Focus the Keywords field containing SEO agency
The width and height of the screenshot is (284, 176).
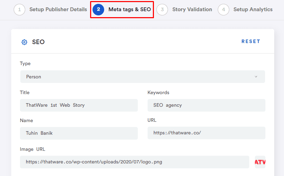pos(207,105)
